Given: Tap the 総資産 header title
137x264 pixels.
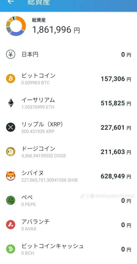Looking at the screenshot, I should (x=39, y=2).
